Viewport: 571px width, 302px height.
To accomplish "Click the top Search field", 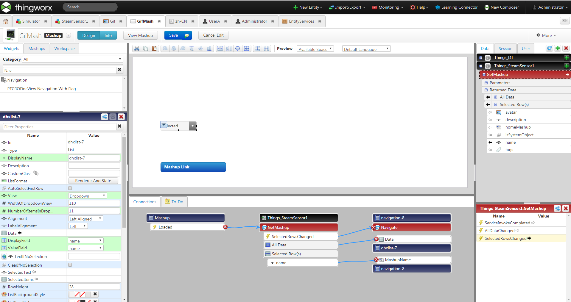I will click(90, 7).
